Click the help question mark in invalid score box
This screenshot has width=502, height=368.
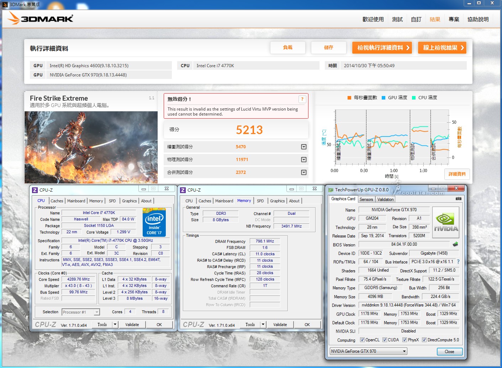(x=302, y=99)
